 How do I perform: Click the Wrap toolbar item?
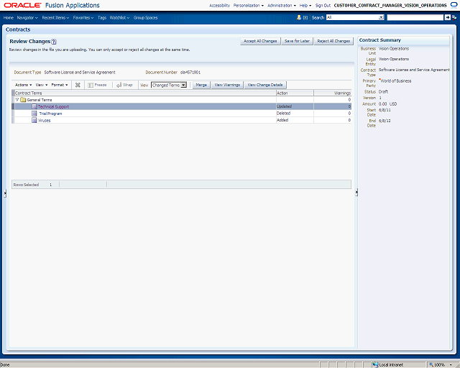click(x=124, y=85)
